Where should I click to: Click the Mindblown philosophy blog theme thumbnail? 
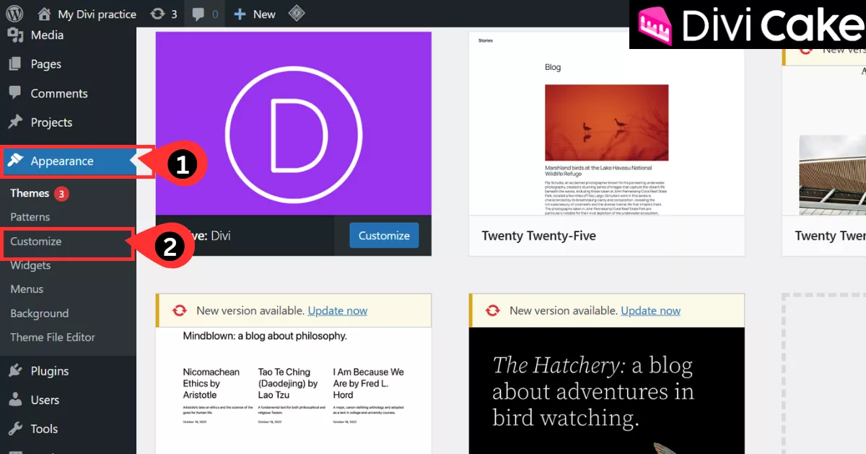(x=294, y=391)
